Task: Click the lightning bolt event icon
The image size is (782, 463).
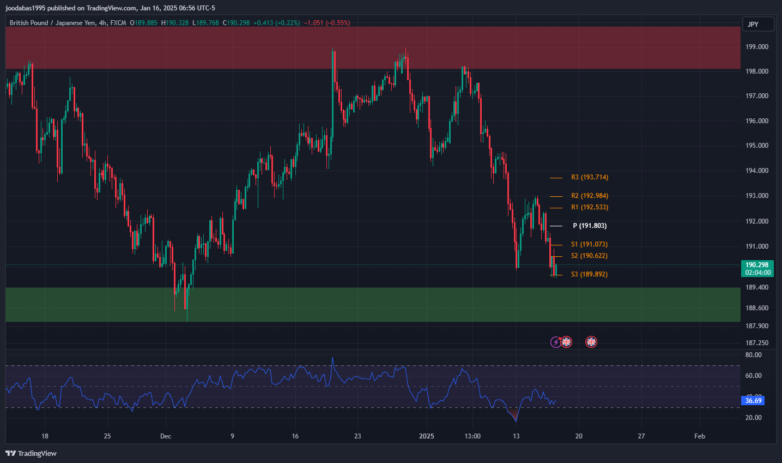Action: pyautogui.click(x=556, y=342)
